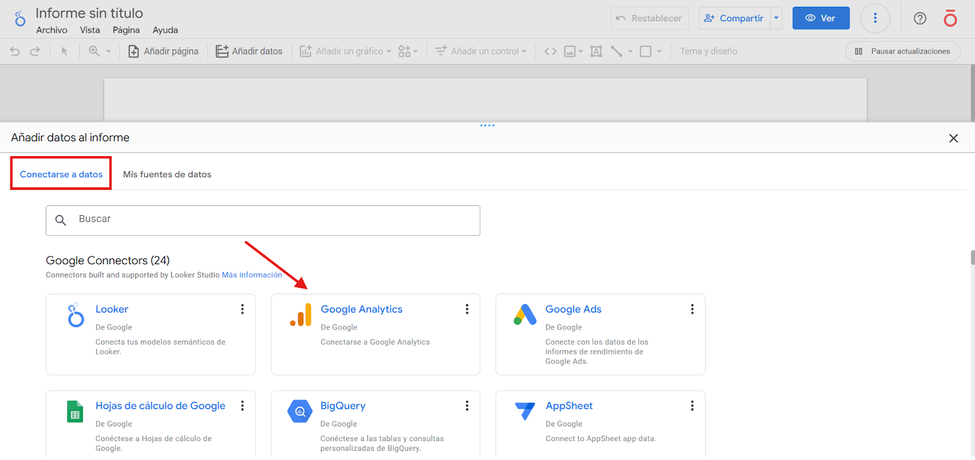Click Conectarse a Google Analytics description text

click(375, 342)
